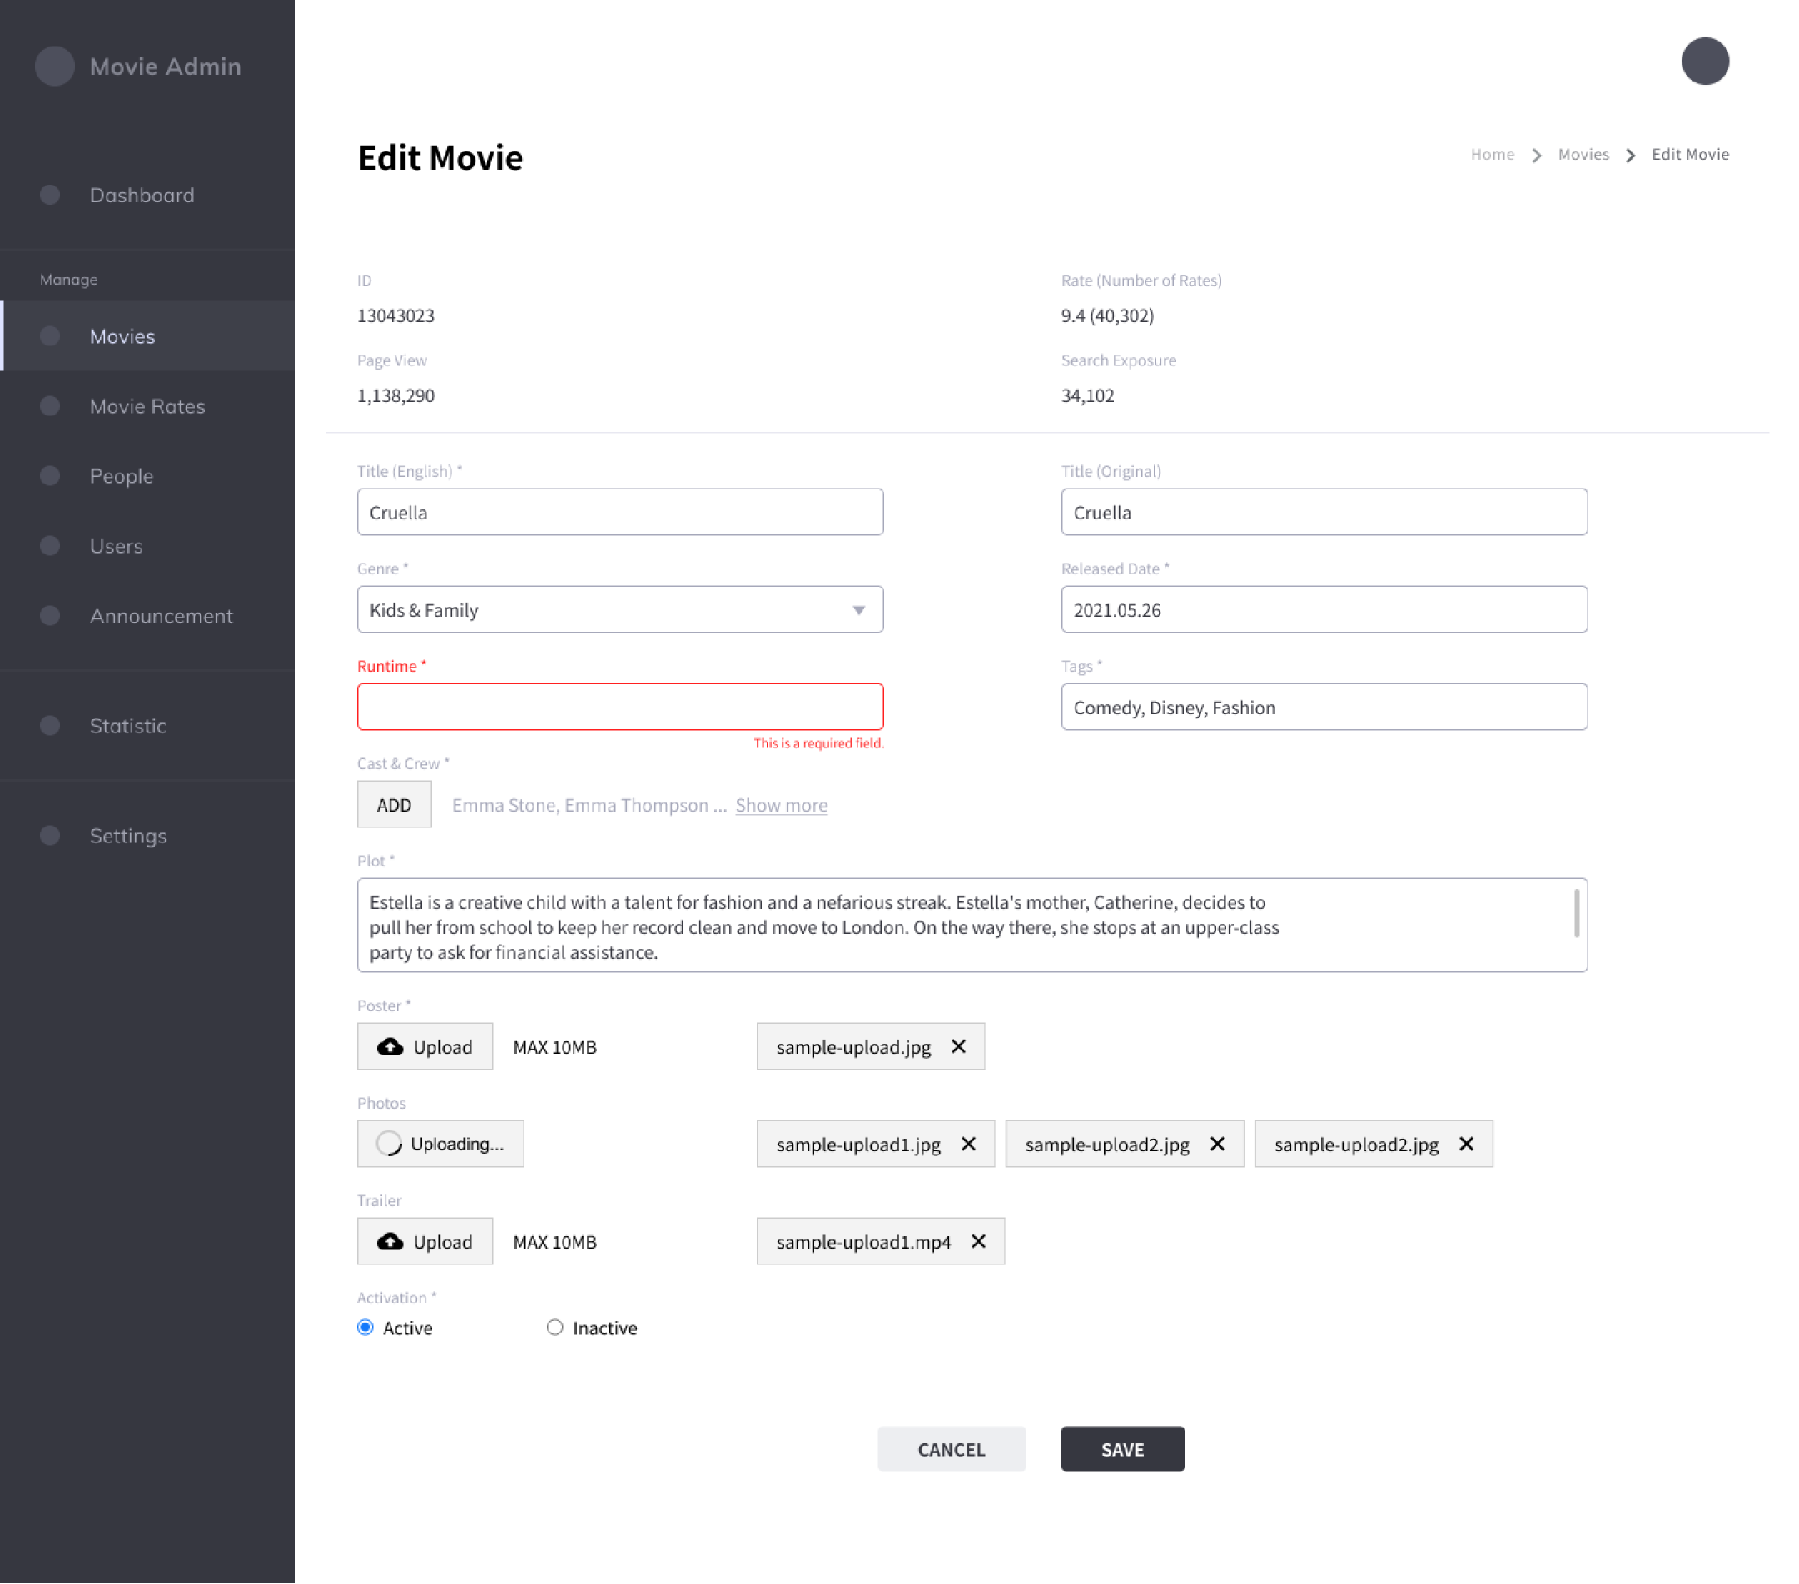Open Statistic in the sidebar

(x=147, y=725)
